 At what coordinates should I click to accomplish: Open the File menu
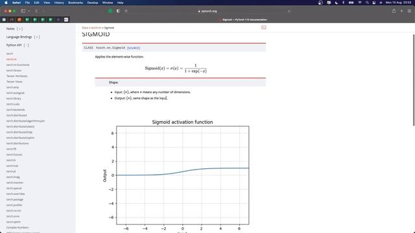coord(27,3)
